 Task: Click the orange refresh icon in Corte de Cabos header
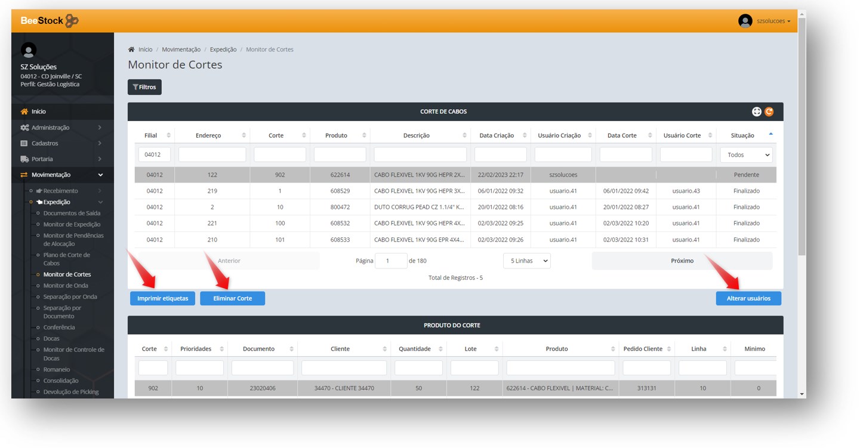(x=769, y=112)
